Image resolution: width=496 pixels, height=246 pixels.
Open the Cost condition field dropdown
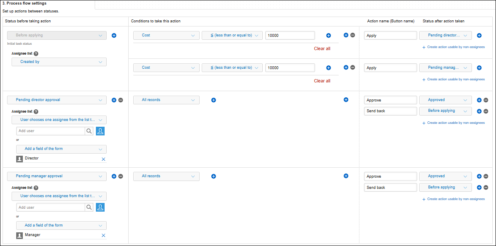[x=166, y=35]
